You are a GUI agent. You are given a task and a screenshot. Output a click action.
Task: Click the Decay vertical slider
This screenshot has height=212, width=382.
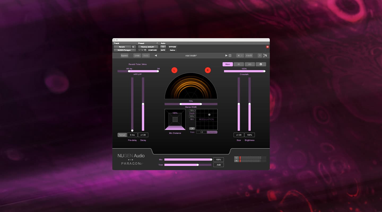[143, 104]
